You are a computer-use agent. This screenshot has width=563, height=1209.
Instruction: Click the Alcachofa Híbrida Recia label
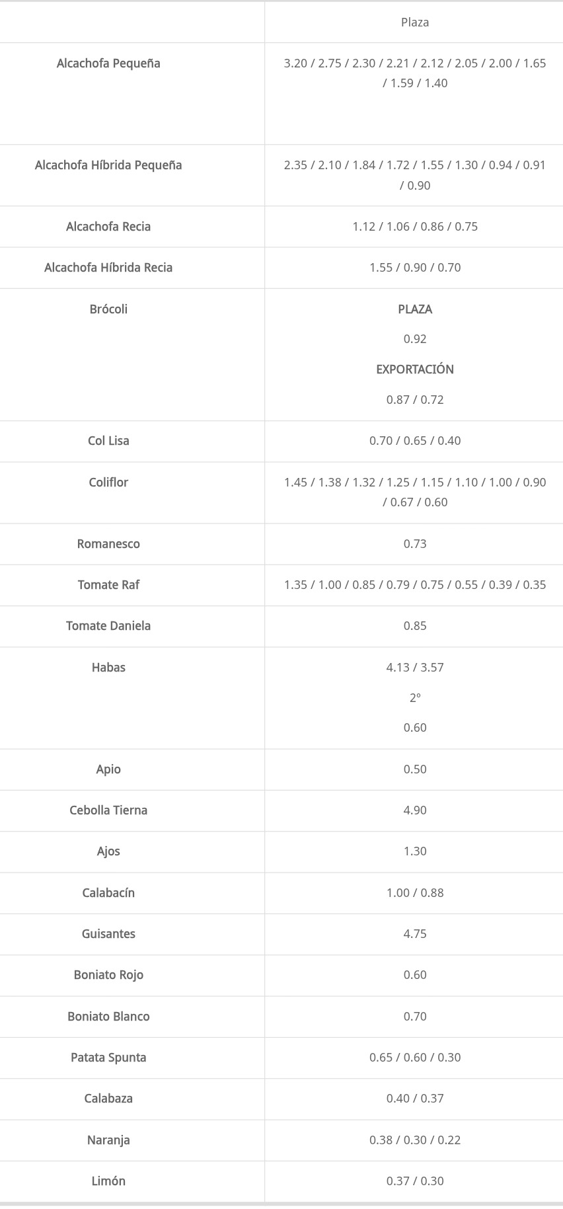click(108, 268)
